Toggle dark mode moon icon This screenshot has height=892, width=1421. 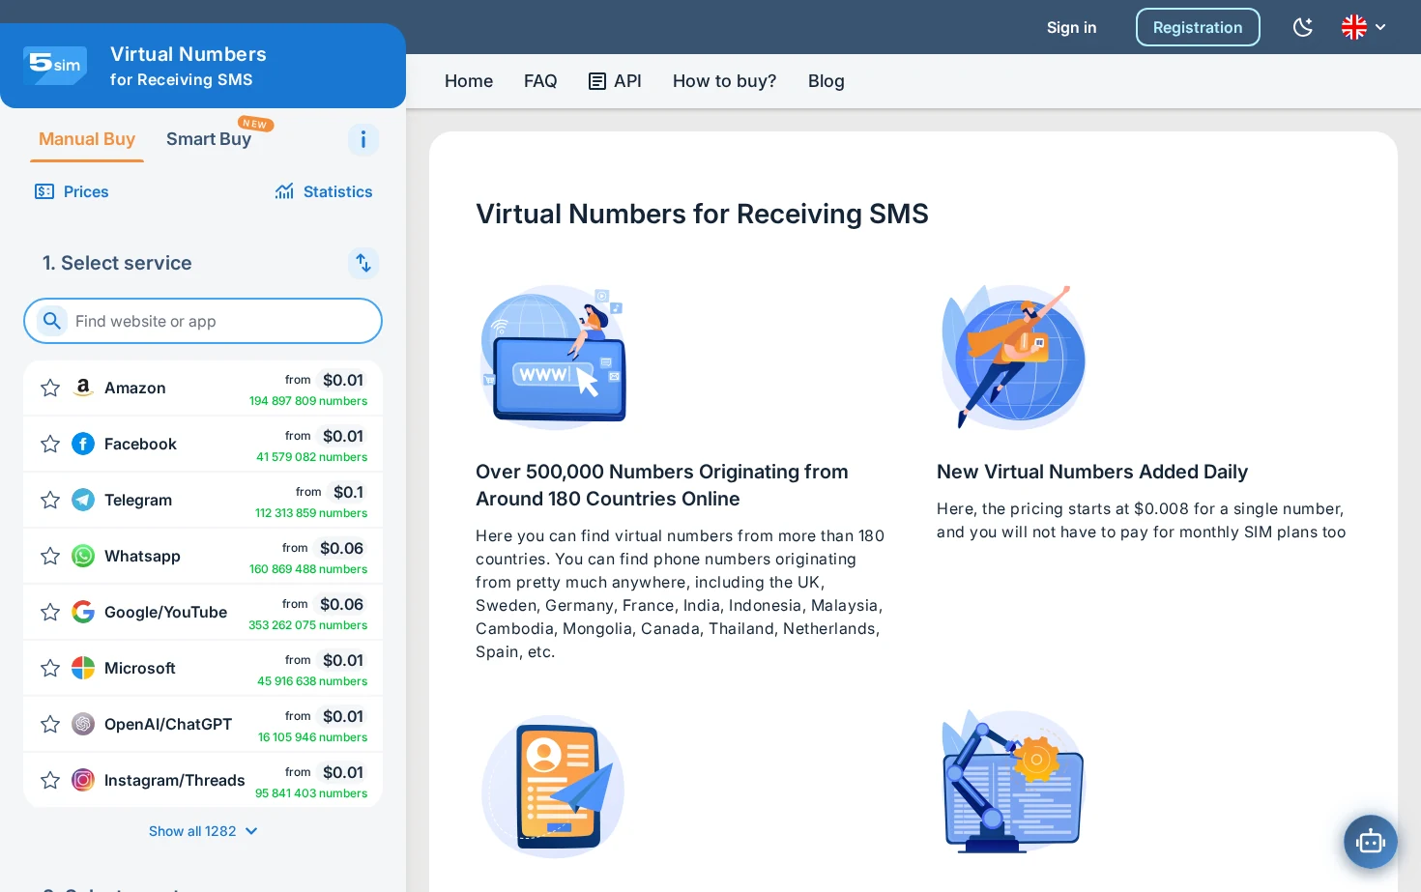pos(1303,27)
